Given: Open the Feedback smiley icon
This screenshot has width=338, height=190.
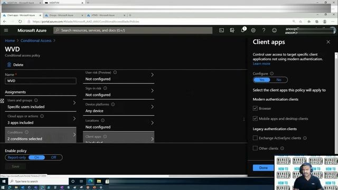Looking at the screenshot, I should [274, 31].
